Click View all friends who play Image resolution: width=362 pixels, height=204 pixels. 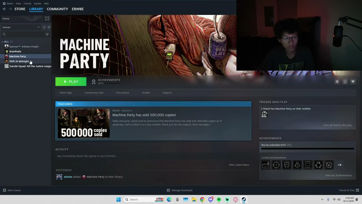click(338, 125)
